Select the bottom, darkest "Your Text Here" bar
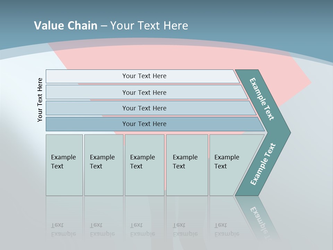Screen dimensions: 333x250 coord(144,124)
